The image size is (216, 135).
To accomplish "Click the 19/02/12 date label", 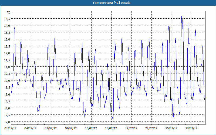I will tap(131, 128).
